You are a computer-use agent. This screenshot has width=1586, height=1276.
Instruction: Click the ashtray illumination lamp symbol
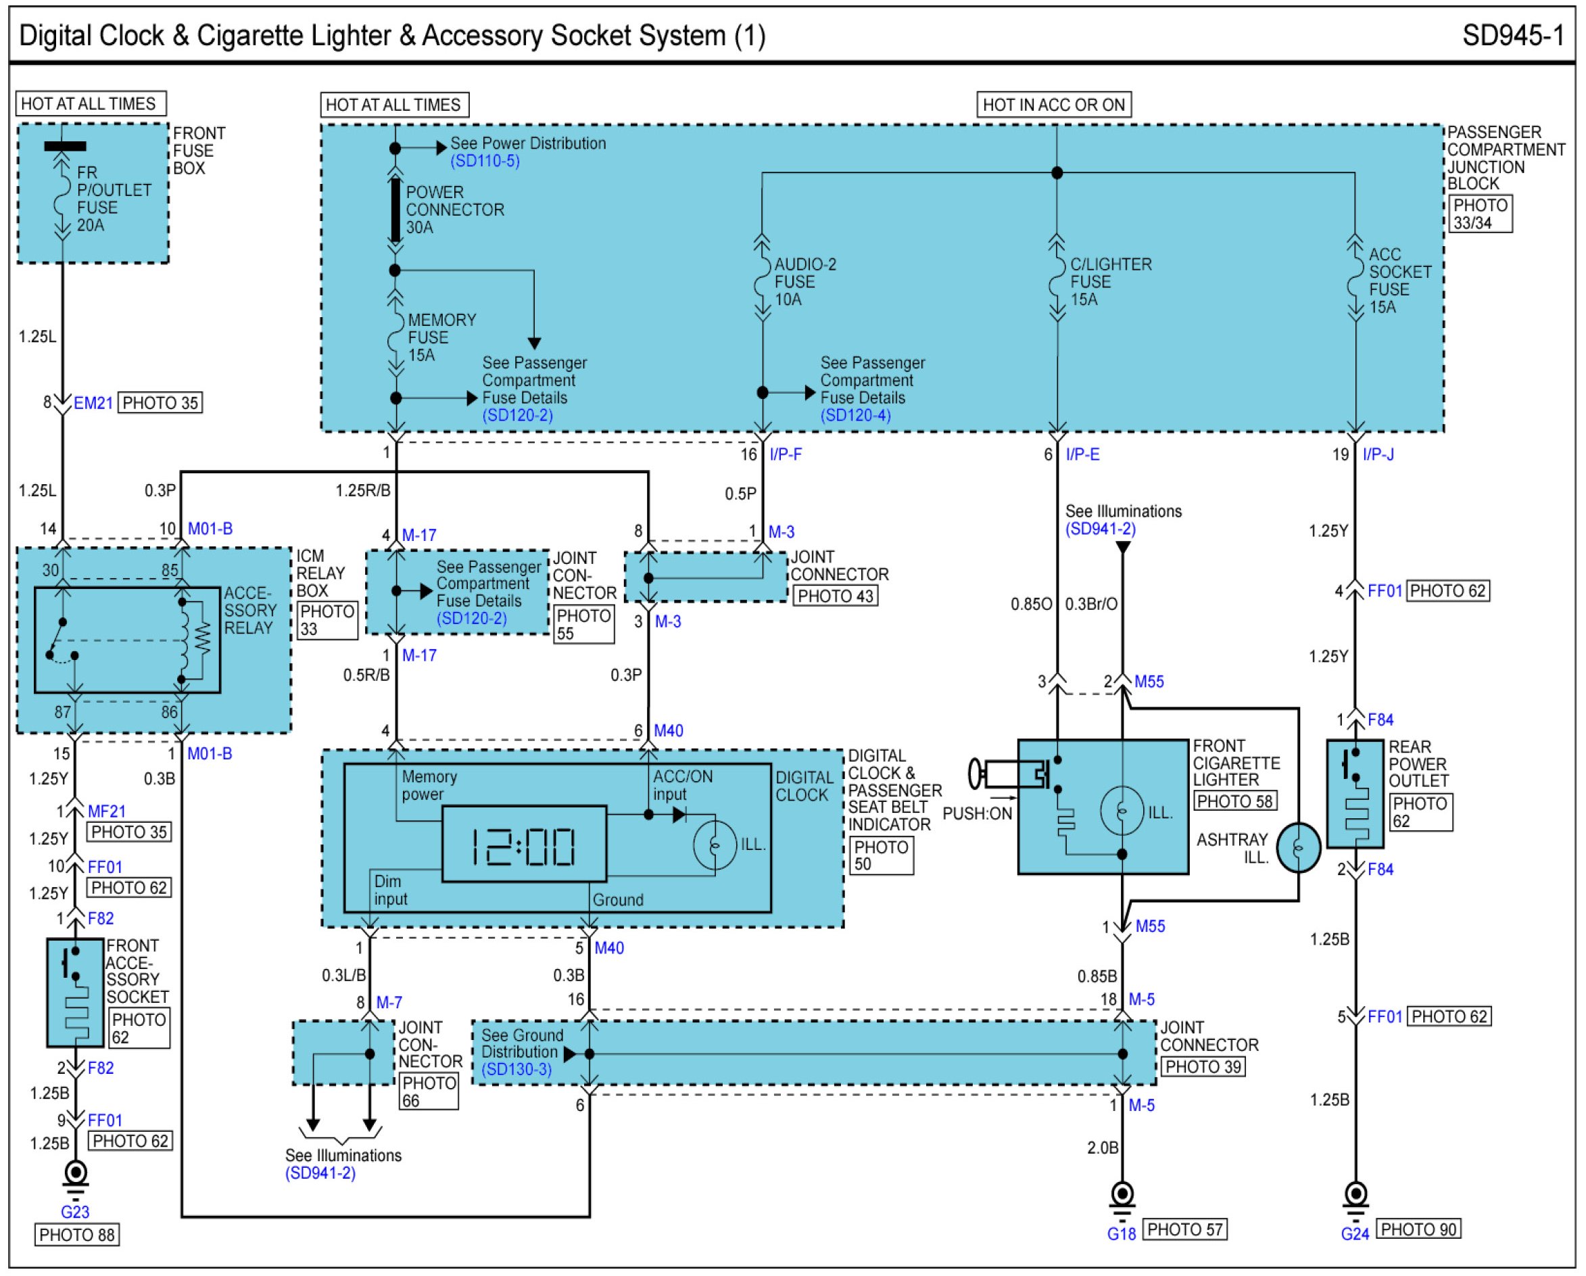coord(1299,849)
